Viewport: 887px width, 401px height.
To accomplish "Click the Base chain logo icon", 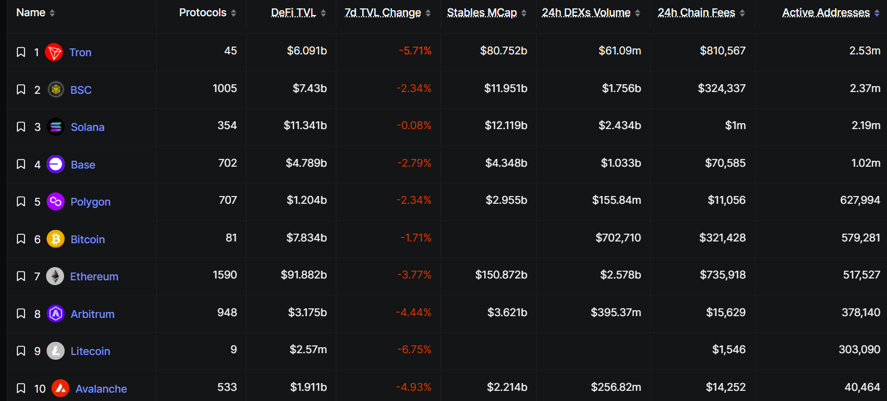I will point(56,164).
